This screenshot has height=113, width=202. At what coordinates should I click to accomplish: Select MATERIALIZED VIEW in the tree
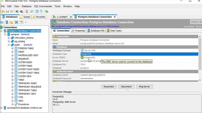point(28,55)
